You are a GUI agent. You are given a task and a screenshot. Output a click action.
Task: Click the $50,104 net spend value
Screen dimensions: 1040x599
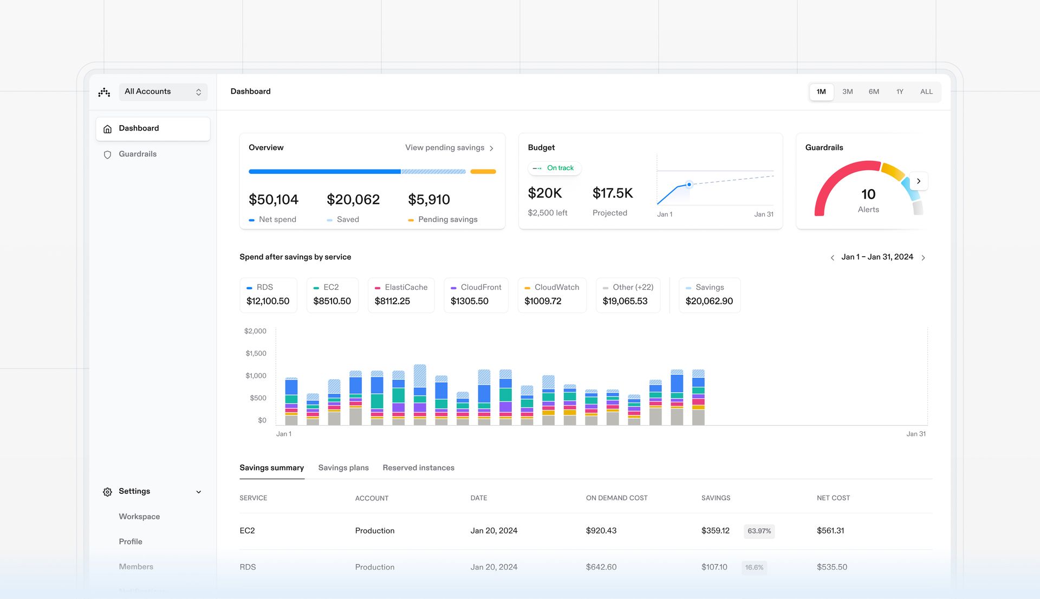(x=274, y=200)
